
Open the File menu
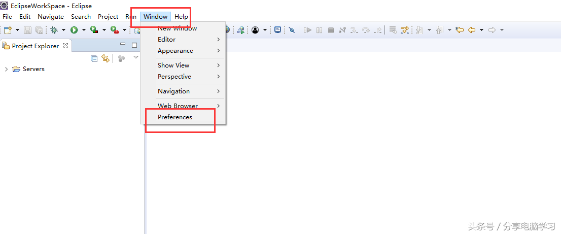click(7, 16)
